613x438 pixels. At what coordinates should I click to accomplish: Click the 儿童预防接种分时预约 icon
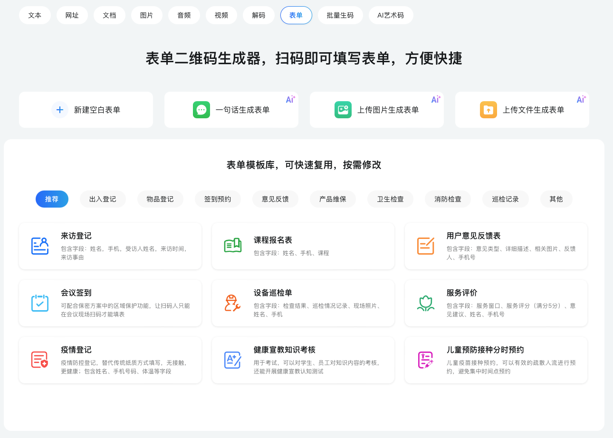(x=426, y=360)
